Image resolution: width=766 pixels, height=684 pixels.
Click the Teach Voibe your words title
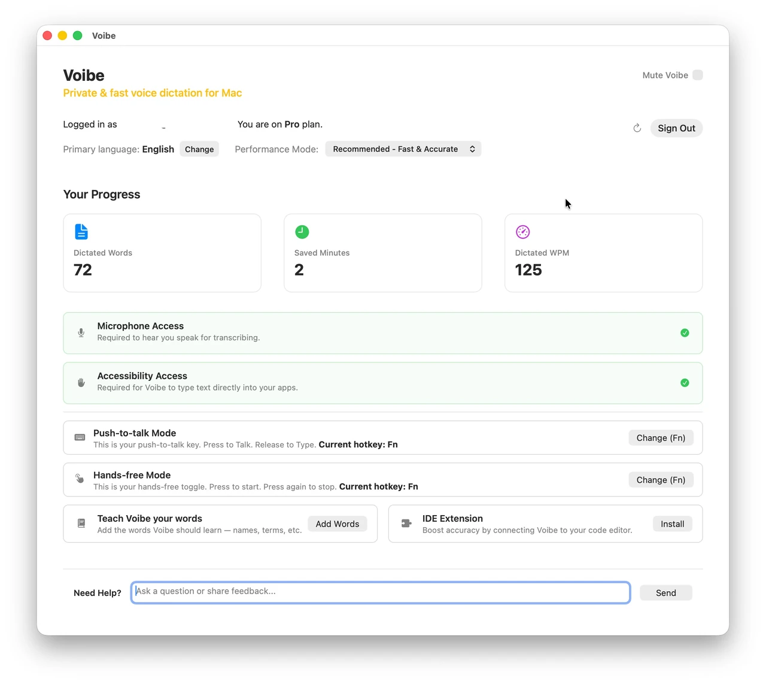tap(150, 519)
